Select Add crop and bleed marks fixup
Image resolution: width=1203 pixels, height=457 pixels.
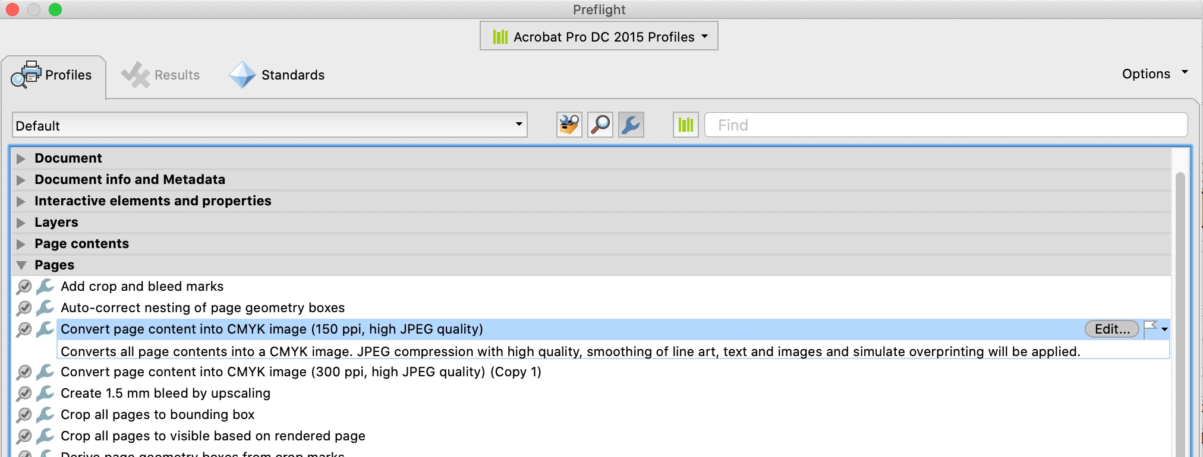coord(142,287)
